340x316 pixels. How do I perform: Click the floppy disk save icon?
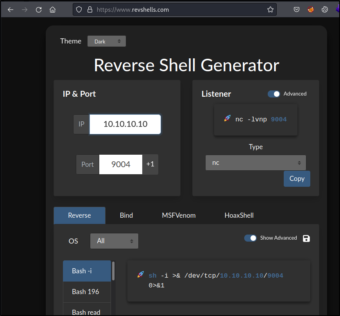click(x=306, y=238)
